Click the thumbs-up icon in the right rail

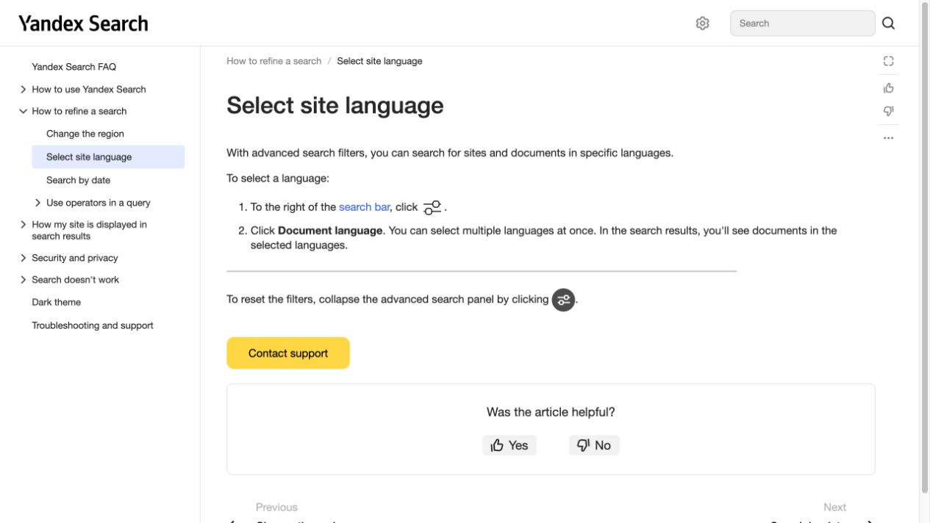(x=888, y=88)
